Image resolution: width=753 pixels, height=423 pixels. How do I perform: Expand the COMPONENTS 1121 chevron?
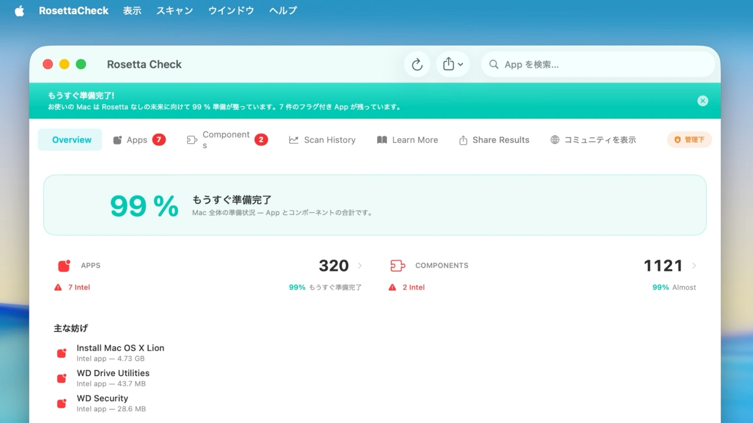tap(694, 266)
